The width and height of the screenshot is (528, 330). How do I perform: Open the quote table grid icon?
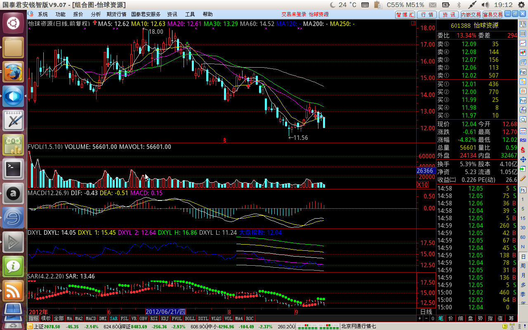pyautogui.click(x=523, y=33)
